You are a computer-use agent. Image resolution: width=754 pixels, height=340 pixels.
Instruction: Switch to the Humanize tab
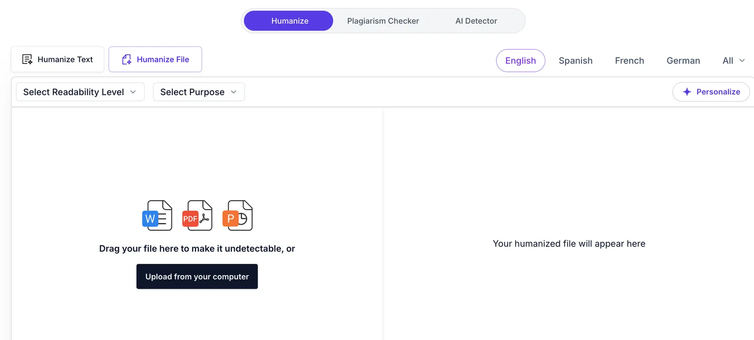coord(288,21)
